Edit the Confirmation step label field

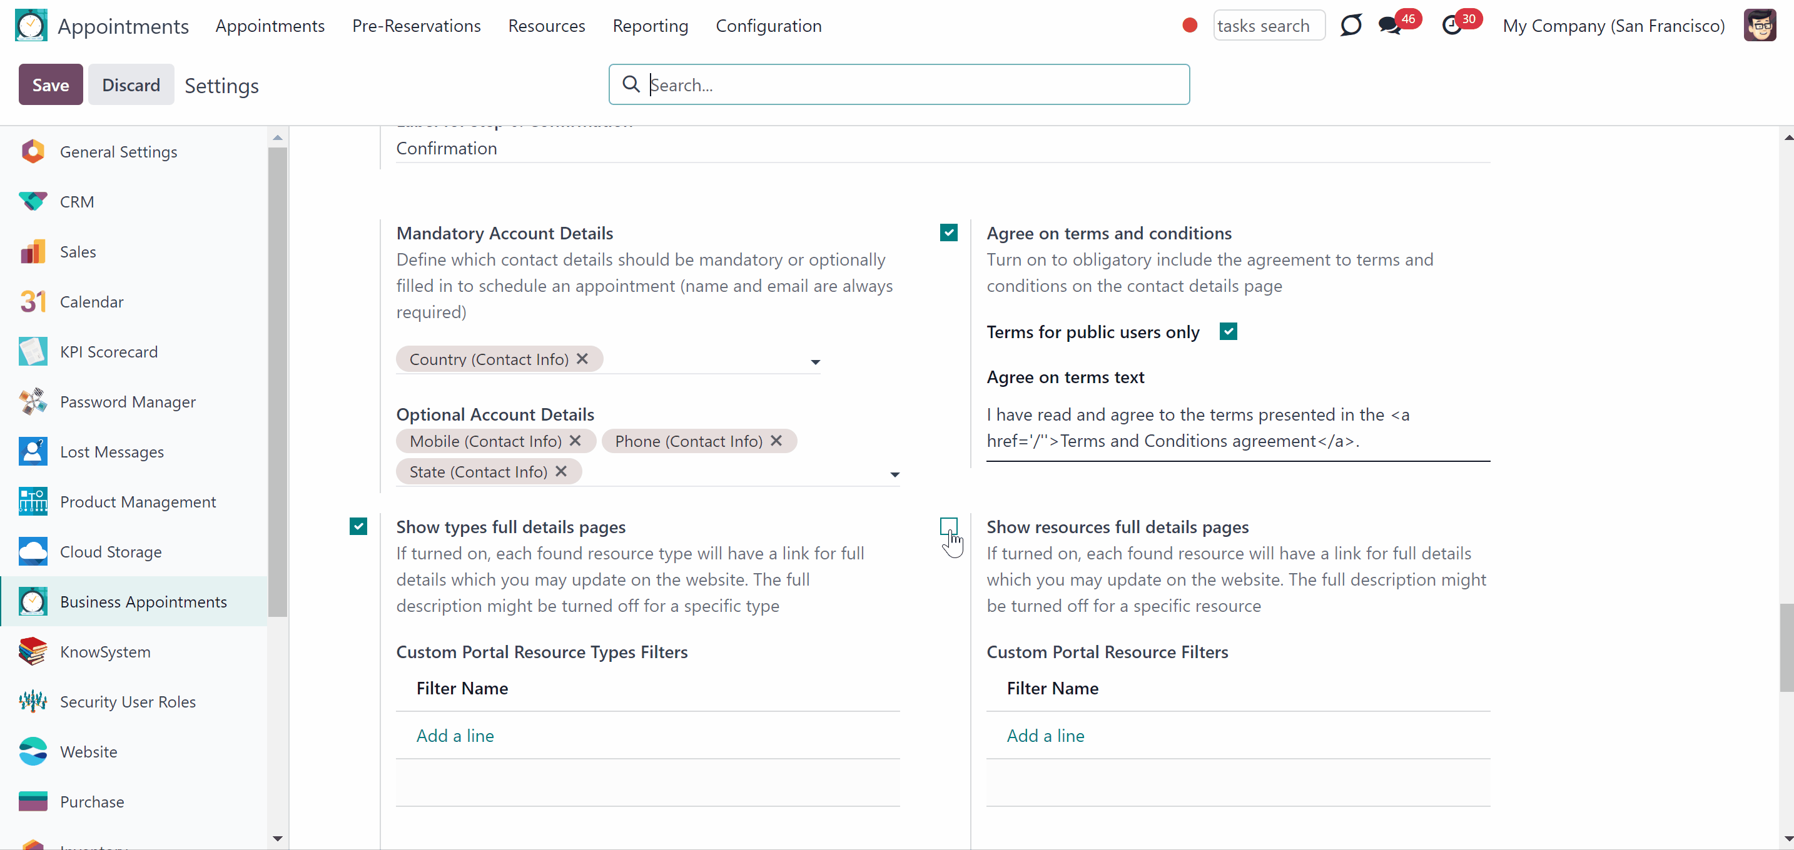coord(943,149)
